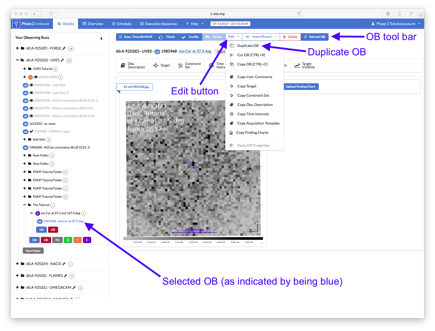435x331 pixels.
Task: Click the red Delete trash button
Action: tap(290, 37)
